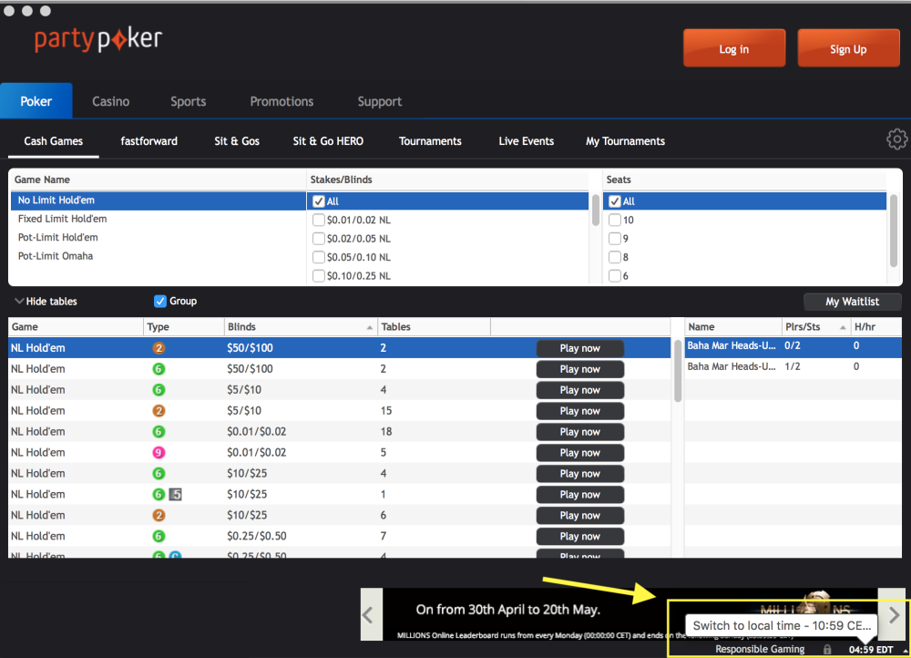Select Pot-Limit Omaha game type
This screenshot has height=658, width=911.
coord(158,256)
